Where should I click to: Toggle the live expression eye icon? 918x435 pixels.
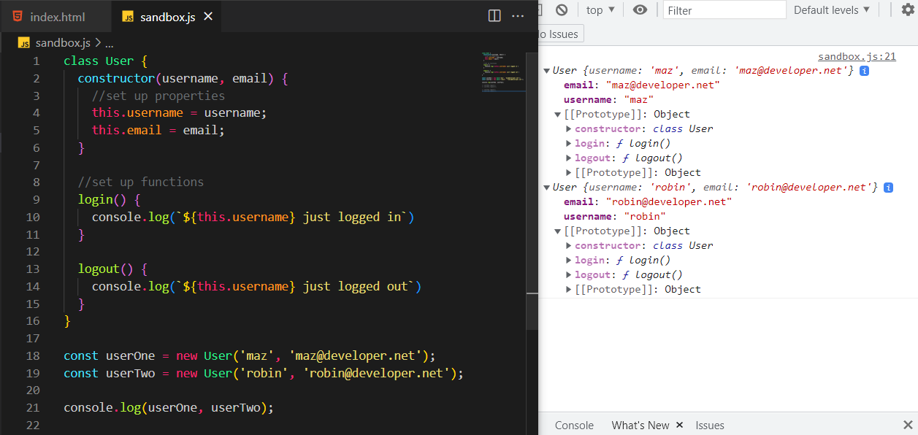640,9
